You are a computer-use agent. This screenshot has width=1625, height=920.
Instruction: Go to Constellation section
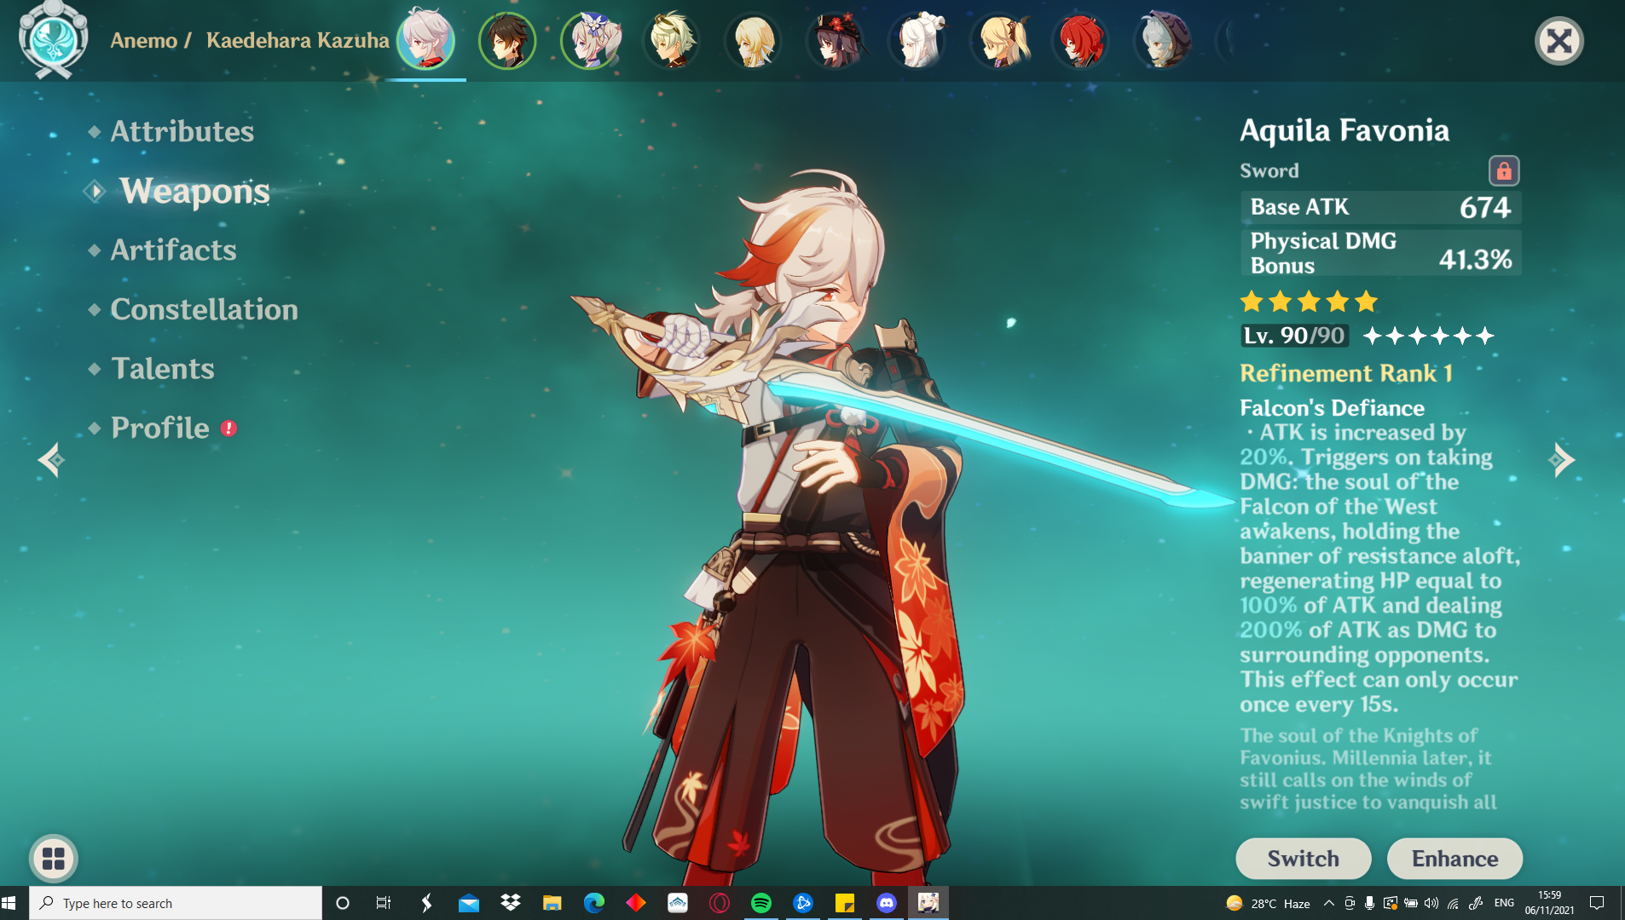[x=204, y=309]
